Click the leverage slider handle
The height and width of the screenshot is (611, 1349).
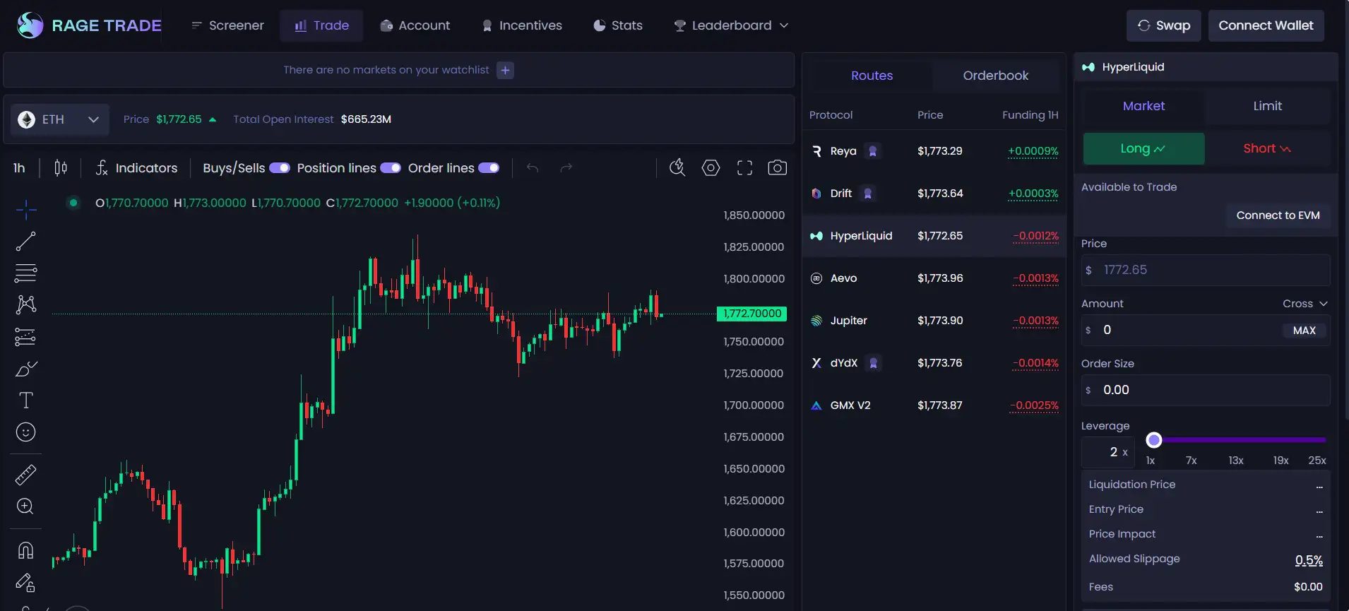coord(1153,440)
